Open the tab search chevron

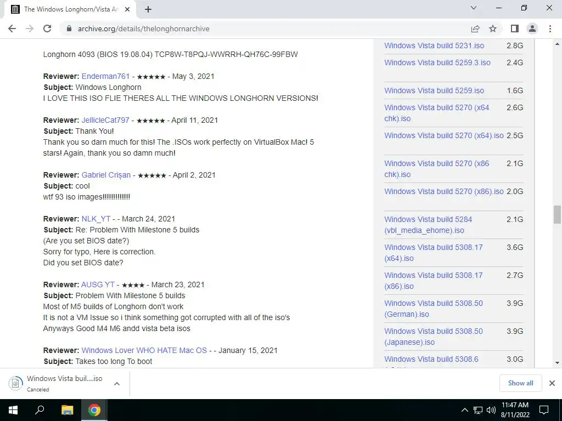(474, 8)
